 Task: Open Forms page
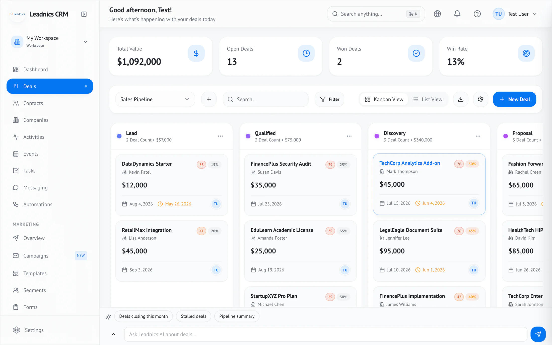point(50,307)
